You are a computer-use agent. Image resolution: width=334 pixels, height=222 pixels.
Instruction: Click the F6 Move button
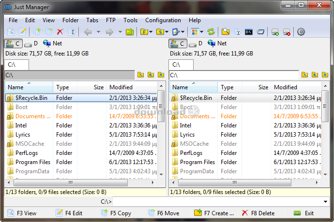(164, 213)
